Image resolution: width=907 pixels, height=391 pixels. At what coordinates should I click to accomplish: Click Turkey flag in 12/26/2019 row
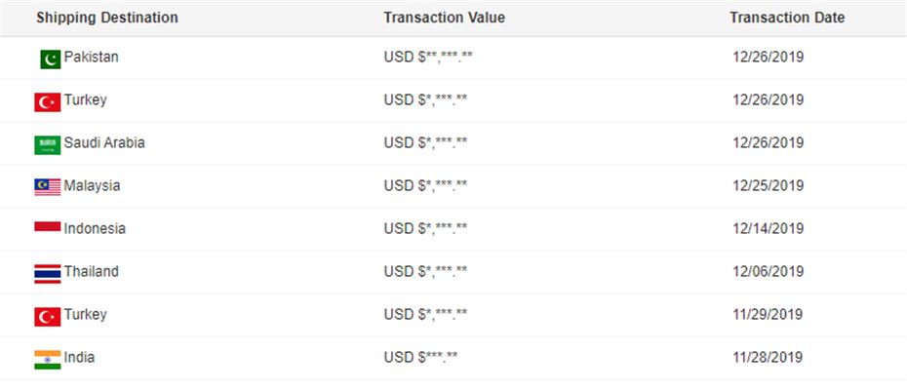coord(48,102)
